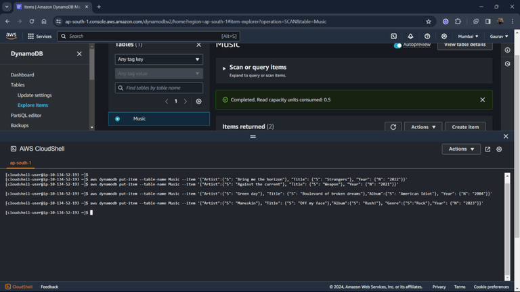Open Cookie preferences in the footer
Screen dimensions: 520x292
pos(491,287)
